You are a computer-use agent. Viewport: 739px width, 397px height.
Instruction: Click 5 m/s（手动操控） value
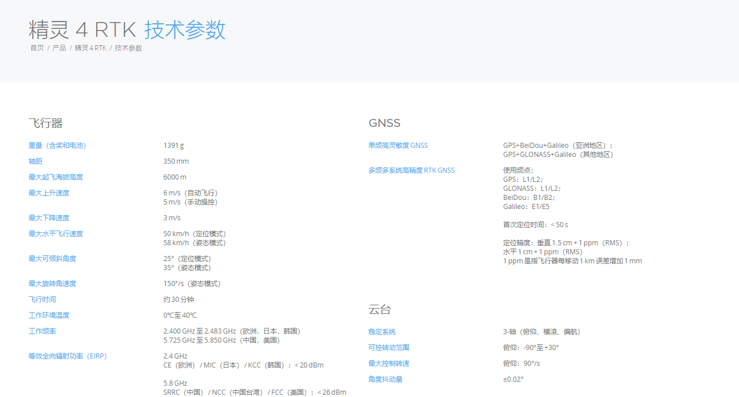click(x=191, y=202)
